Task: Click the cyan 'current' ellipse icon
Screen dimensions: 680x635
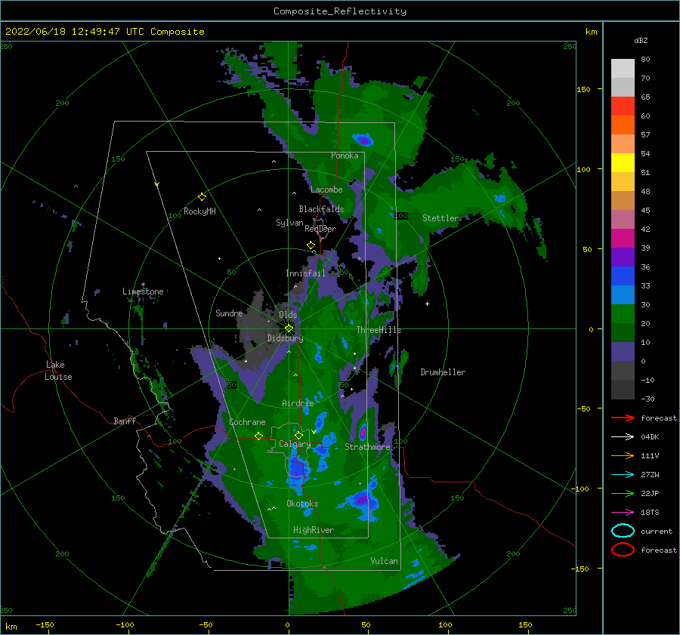Action: pos(623,531)
